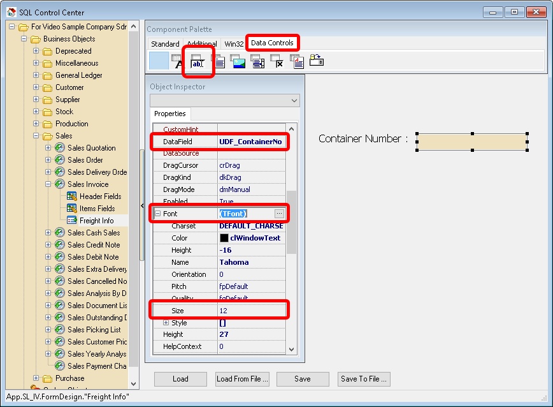The image size is (553, 407).
Task: Click the Save To File button
Action: point(363,379)
